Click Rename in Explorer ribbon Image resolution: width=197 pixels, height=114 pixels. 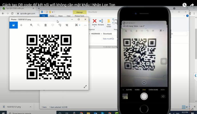(x=101, y=22)
